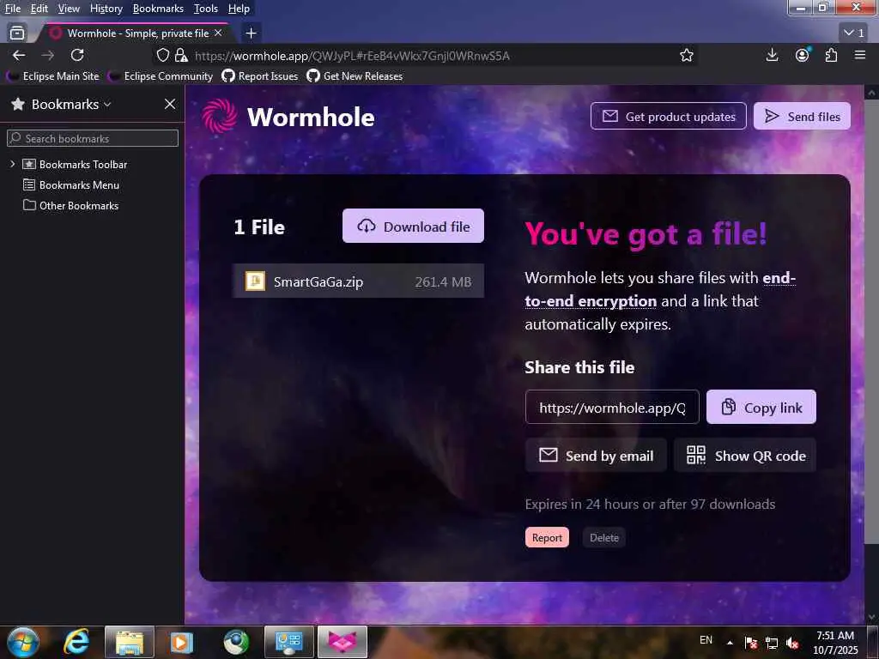Open the tracking protection shield icon
This screenshot has width=879, height=659.
coord(162,55)
